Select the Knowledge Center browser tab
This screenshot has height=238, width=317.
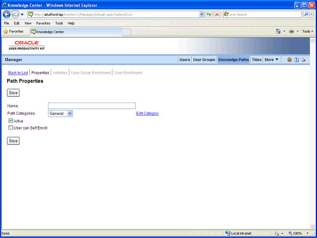[76, 32]
